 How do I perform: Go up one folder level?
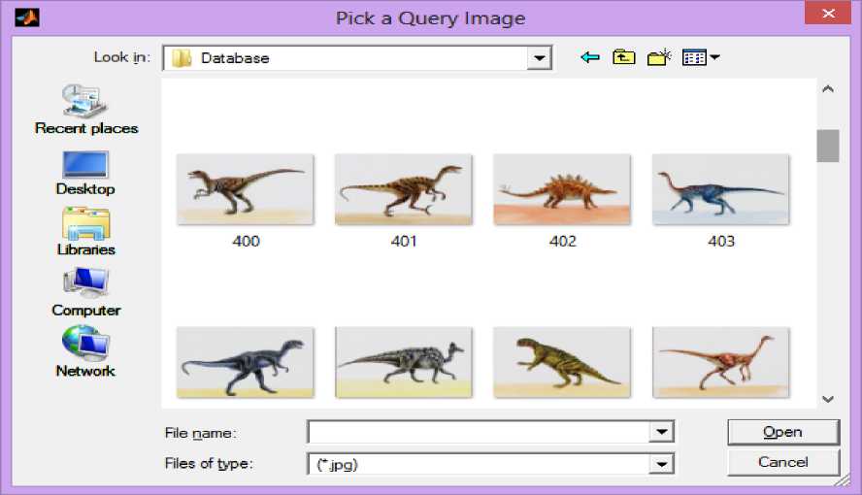coord(623,58)
